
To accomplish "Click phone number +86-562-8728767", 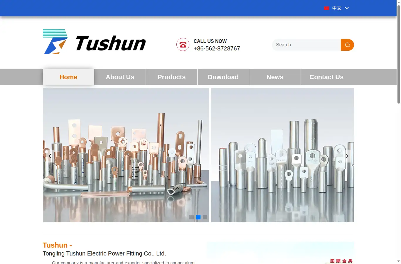I will coord(217,49).
